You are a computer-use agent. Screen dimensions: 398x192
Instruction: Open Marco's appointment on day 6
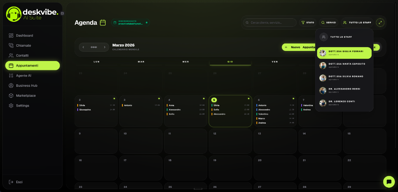pyautogui.click(x=275, y=119)
